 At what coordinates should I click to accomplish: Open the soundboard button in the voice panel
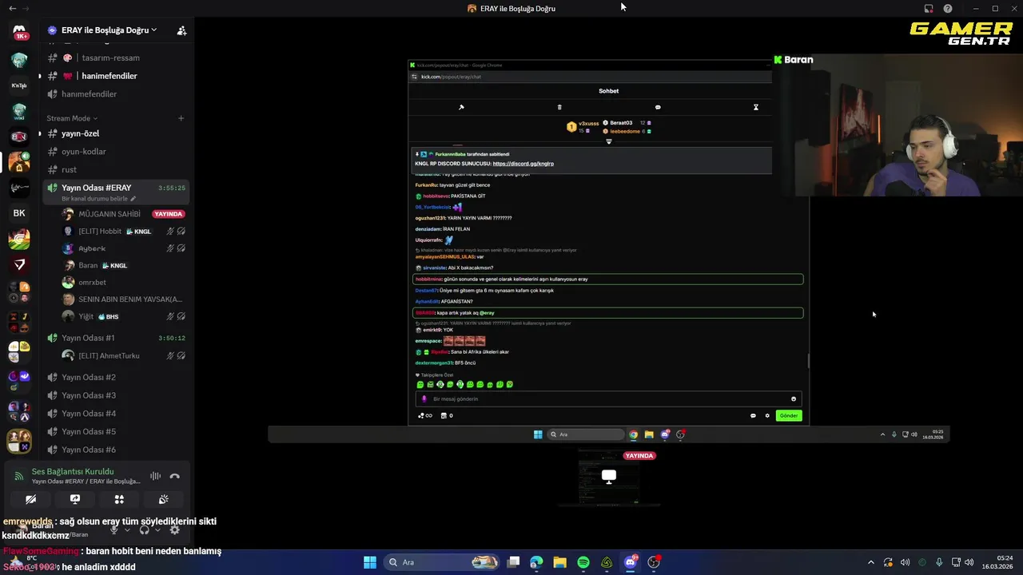pos(163,499)
